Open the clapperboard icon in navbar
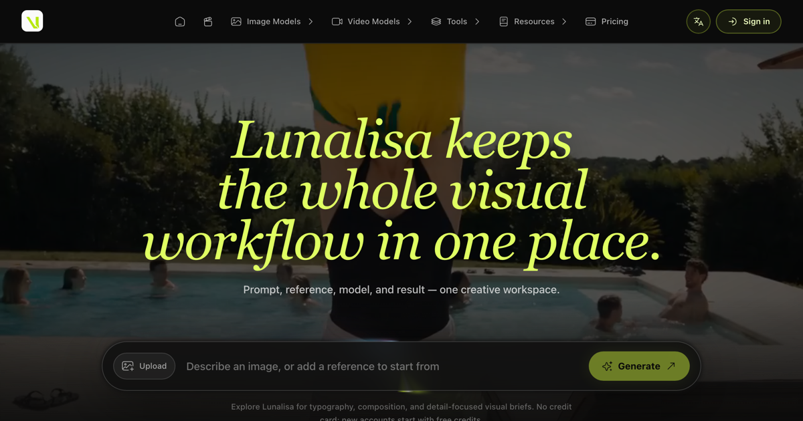 point(208,21)
